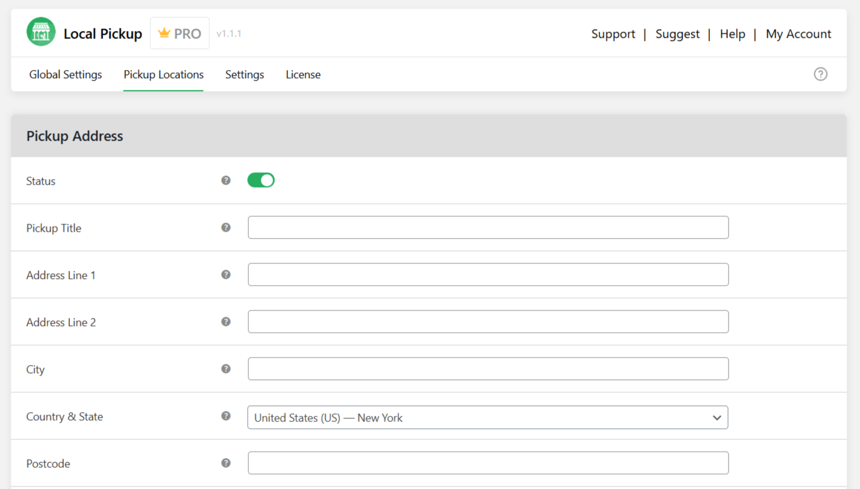
Task: Click the Pickup Address section heading
Action: (74, 136)
